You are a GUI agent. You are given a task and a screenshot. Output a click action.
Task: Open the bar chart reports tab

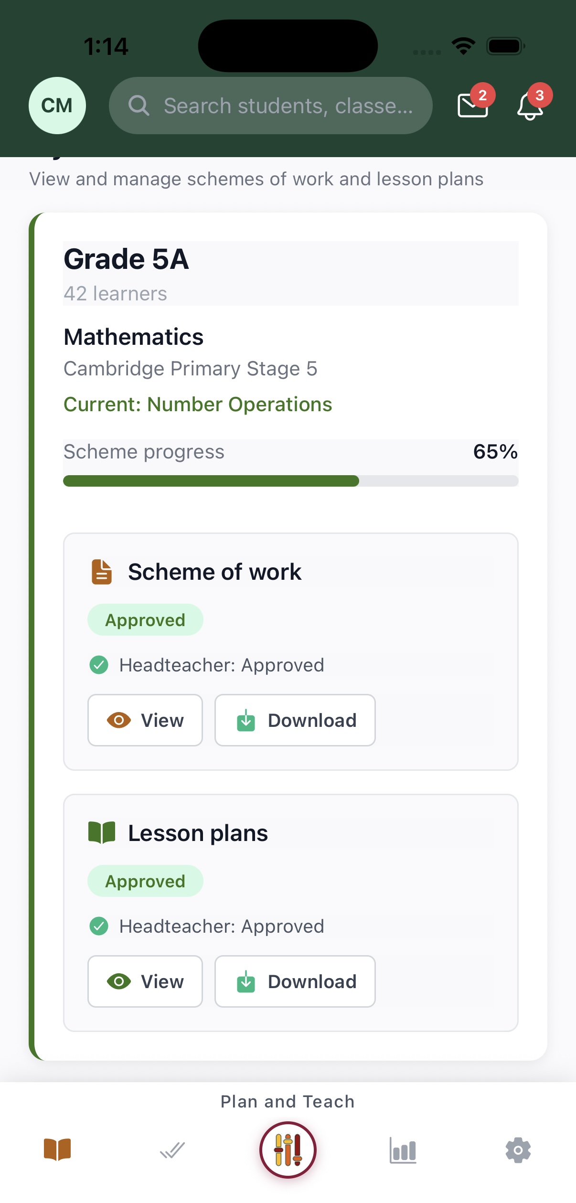click(x=403, y=1150)
